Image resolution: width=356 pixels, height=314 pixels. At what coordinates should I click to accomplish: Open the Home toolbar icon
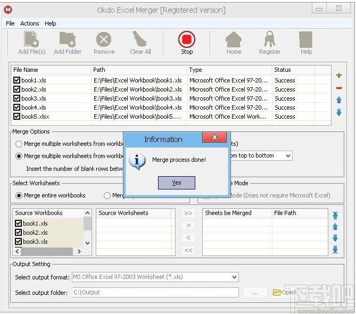tap(234, 40)
